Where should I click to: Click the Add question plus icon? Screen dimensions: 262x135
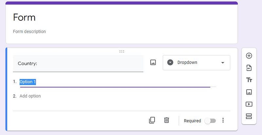pos(249,56)
